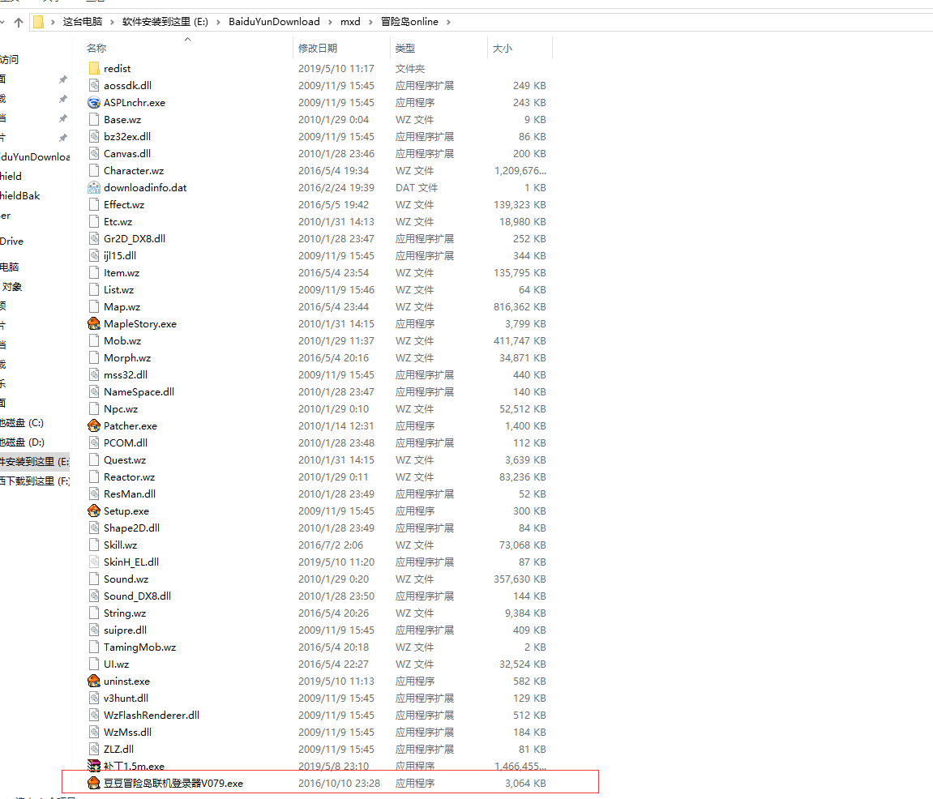
Task: Click the Gr2D_DX8.dll file icon
Action: point(93,238)
